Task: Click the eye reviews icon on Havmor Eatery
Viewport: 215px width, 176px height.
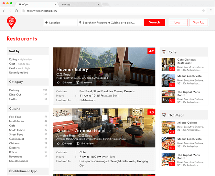Action: 78,82
